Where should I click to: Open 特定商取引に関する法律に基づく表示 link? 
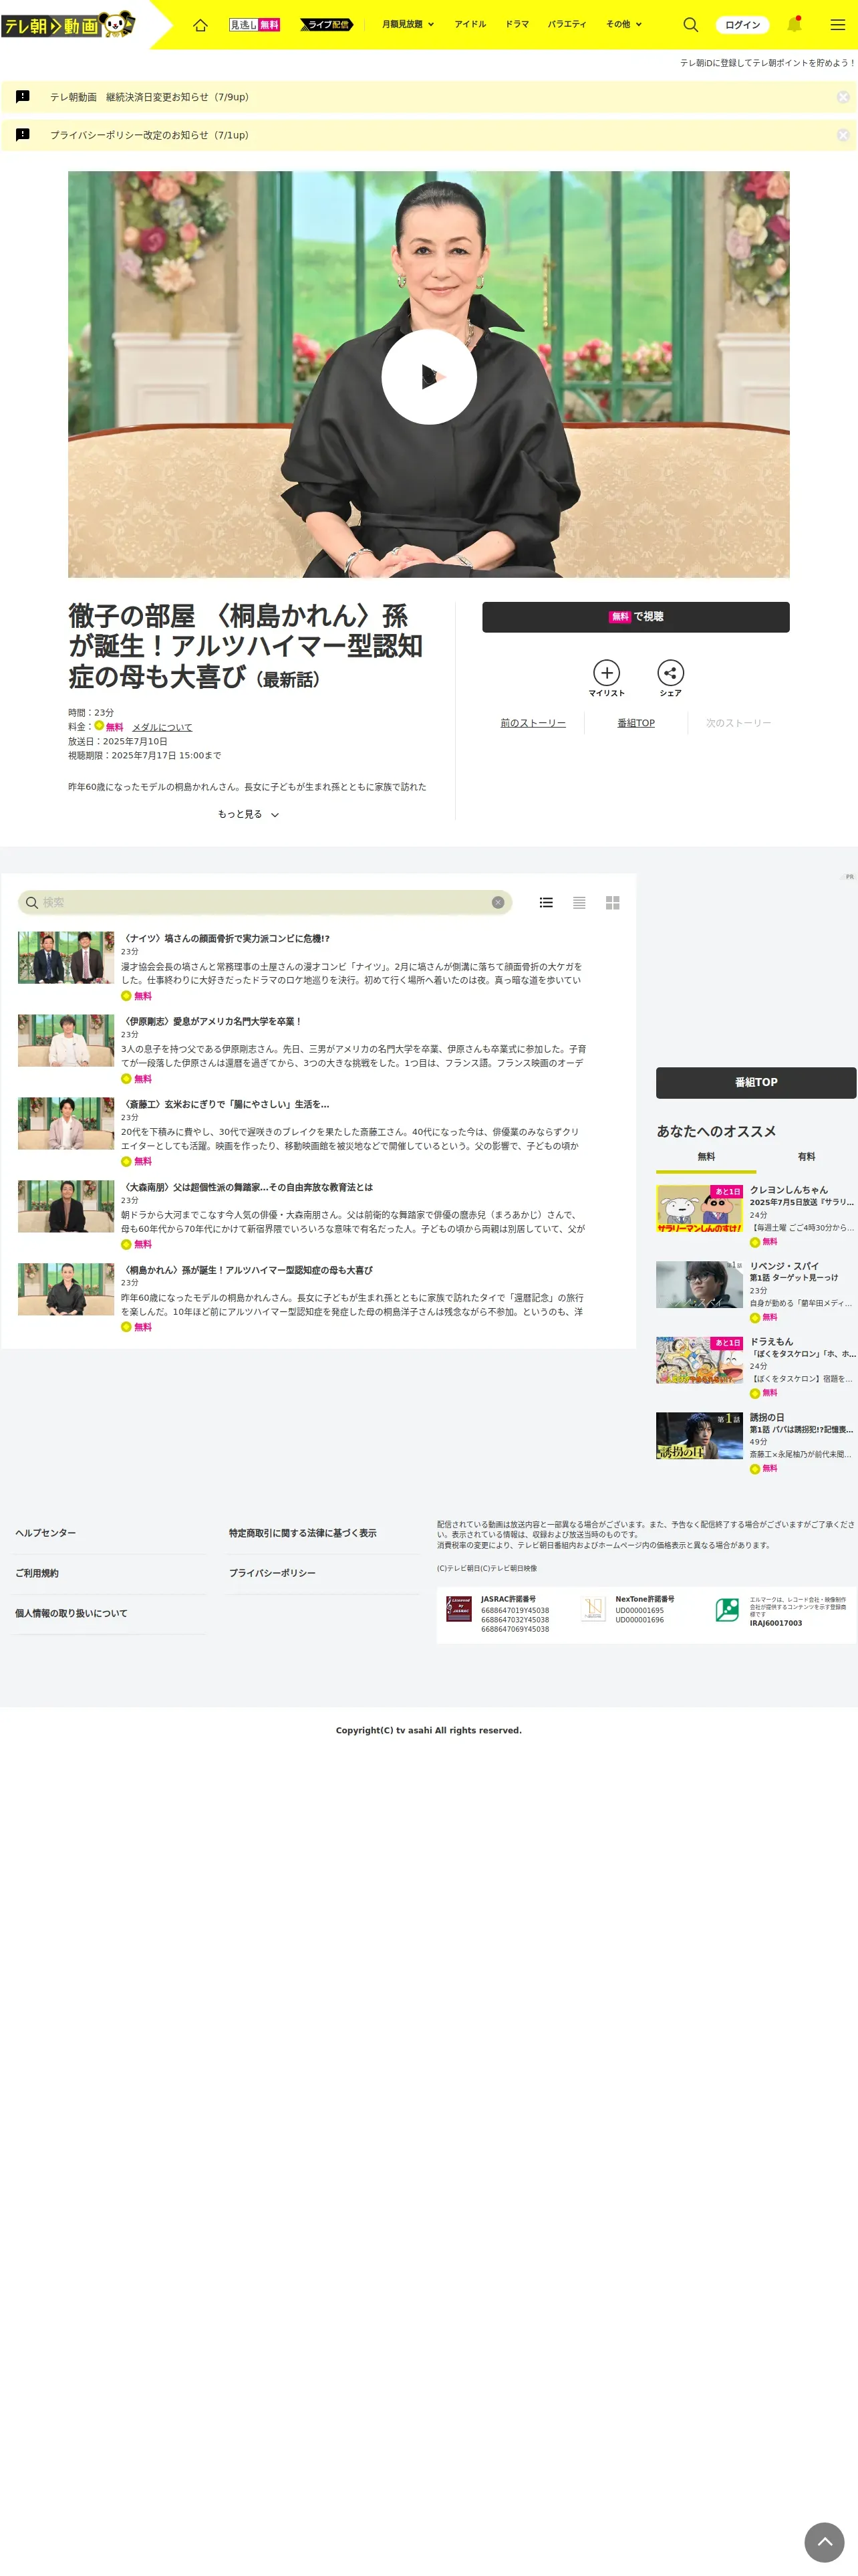coord(303,1533)
